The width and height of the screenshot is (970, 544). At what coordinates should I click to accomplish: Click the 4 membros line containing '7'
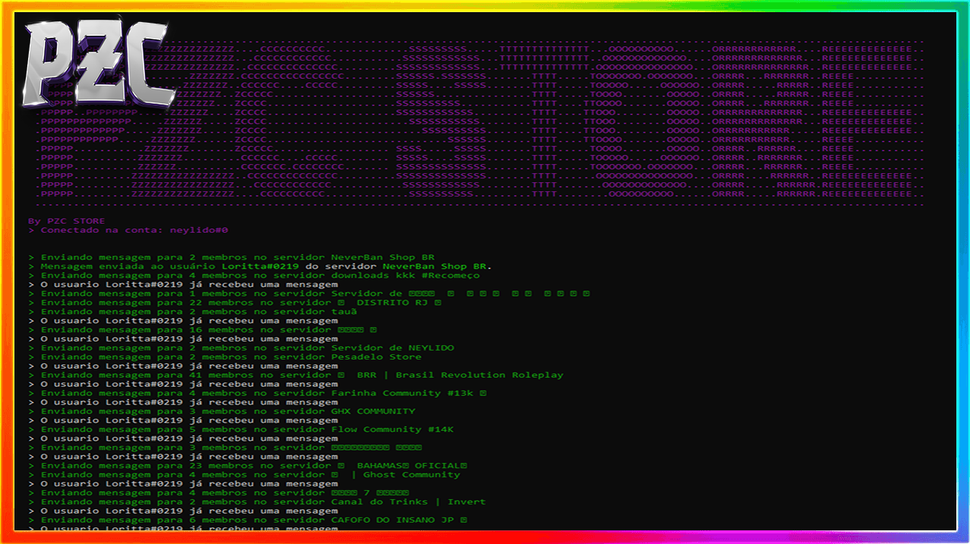click(x=219, y=492)
